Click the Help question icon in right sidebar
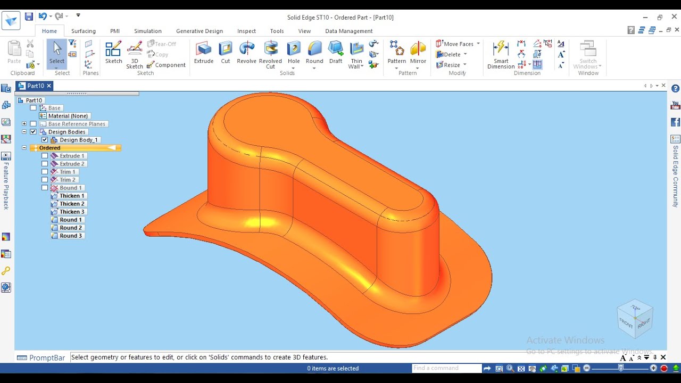 point(675,89)
